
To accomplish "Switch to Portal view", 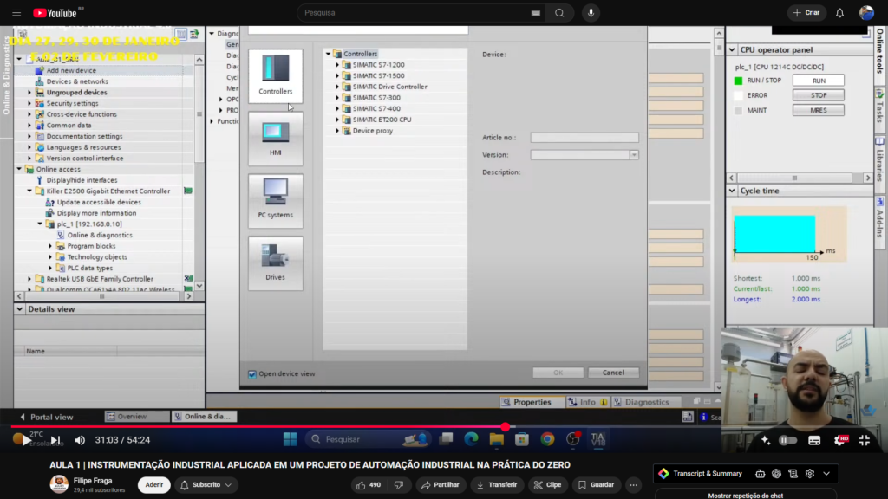I will tap(47, 417).
